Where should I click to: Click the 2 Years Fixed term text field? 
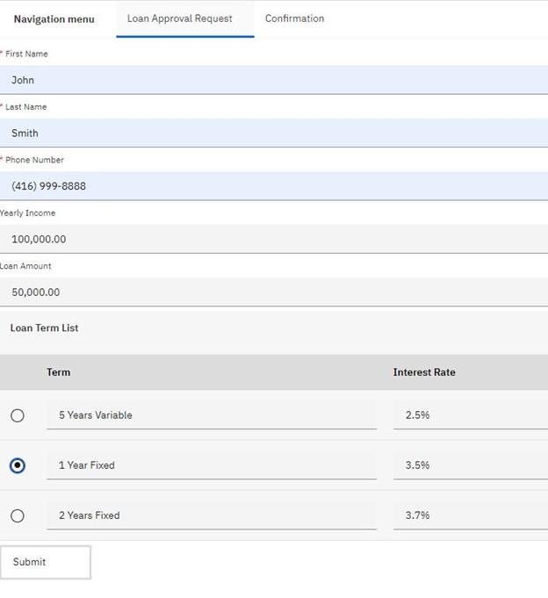coord(211,515)
